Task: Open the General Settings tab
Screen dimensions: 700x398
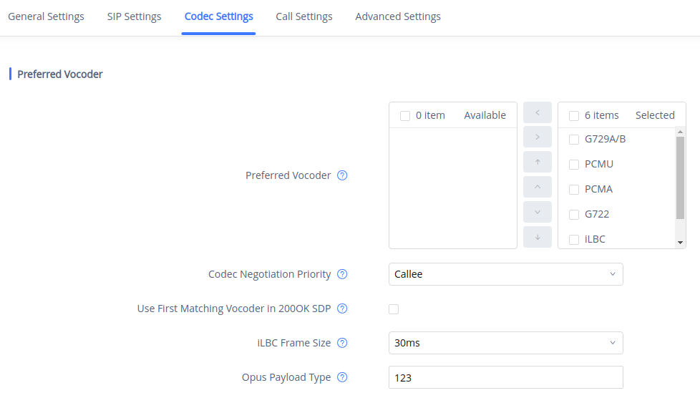Action: pos(46,16)
